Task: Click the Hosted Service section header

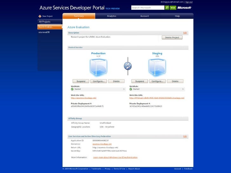Action: coord(128,48)
